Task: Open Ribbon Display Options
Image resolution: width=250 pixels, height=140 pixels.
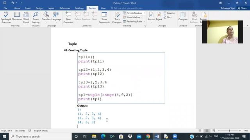Action: [220, 3]
